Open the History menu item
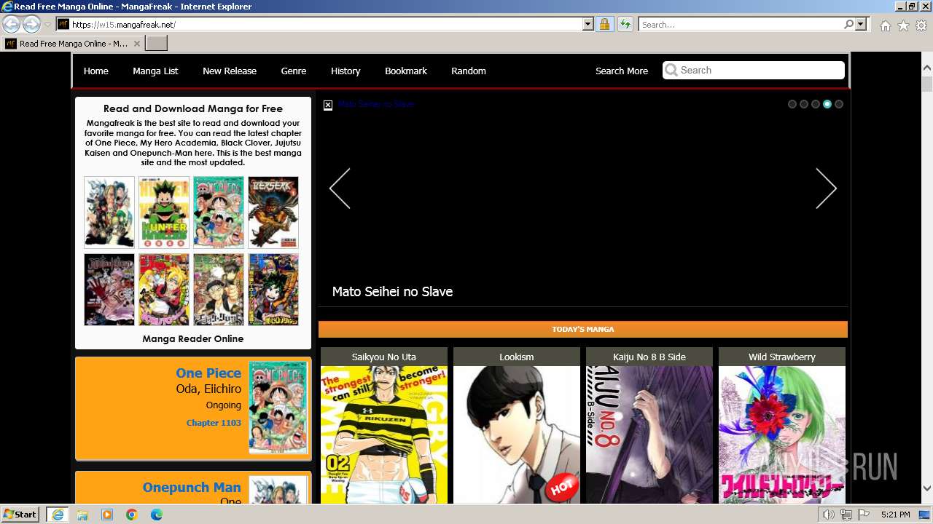 346,71
